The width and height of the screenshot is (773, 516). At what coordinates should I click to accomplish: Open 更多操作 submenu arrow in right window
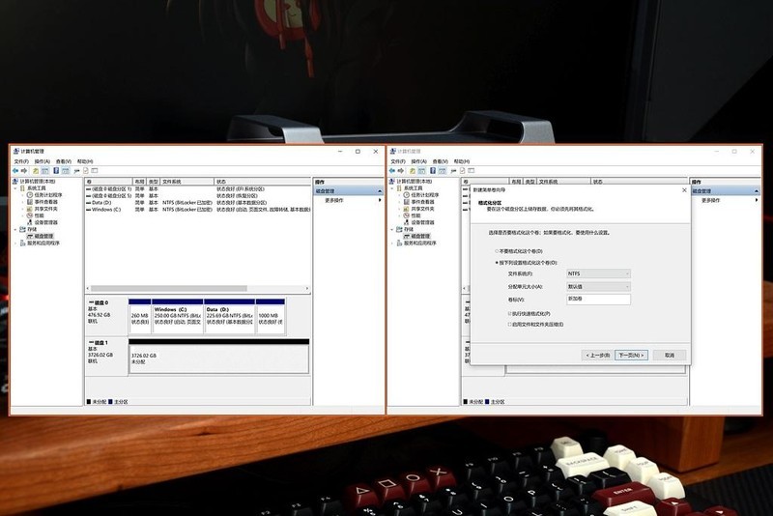[757, 200]
